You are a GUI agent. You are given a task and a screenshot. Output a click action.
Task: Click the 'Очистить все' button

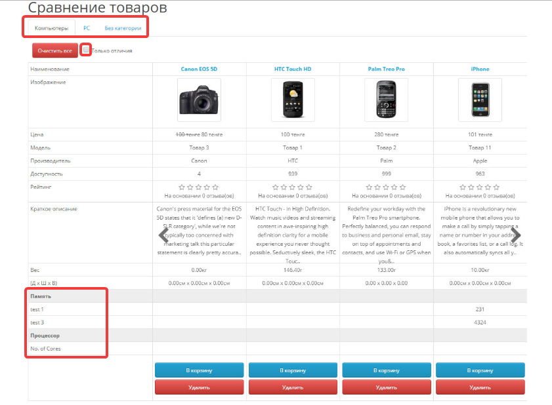coord(55,50)
